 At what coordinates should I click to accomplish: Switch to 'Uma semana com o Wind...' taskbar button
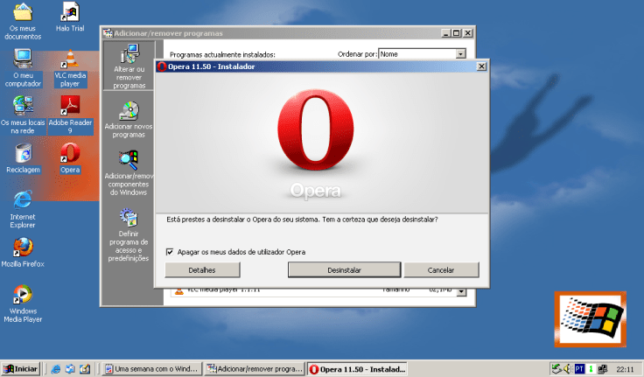click(152, 369)
